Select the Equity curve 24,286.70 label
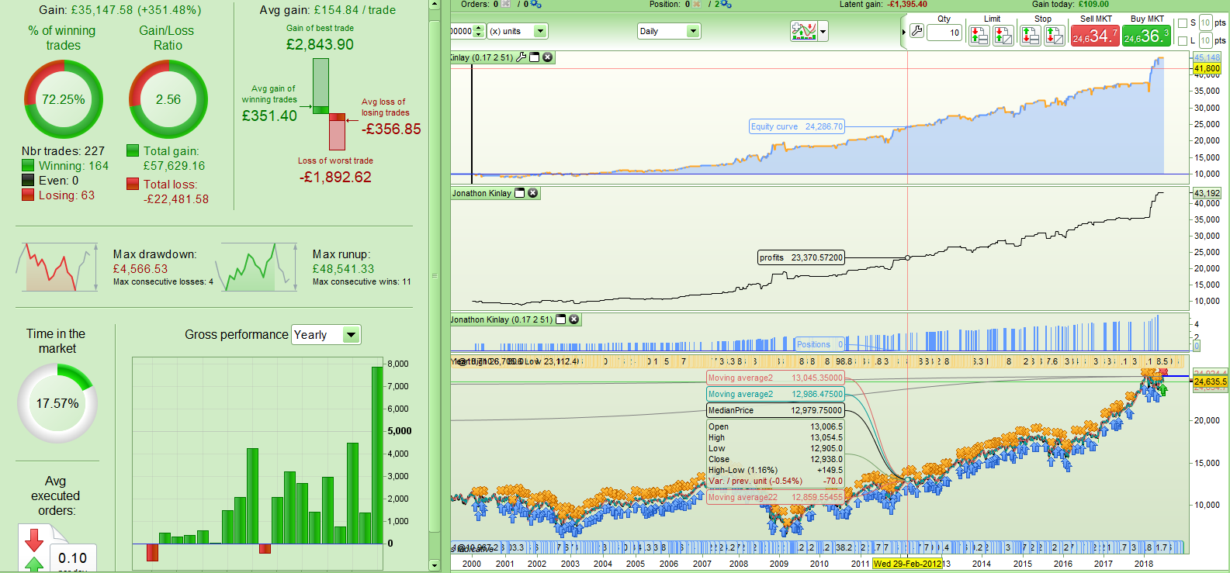This screenshot has width=1230, height=573. click(x=796, y=126)
